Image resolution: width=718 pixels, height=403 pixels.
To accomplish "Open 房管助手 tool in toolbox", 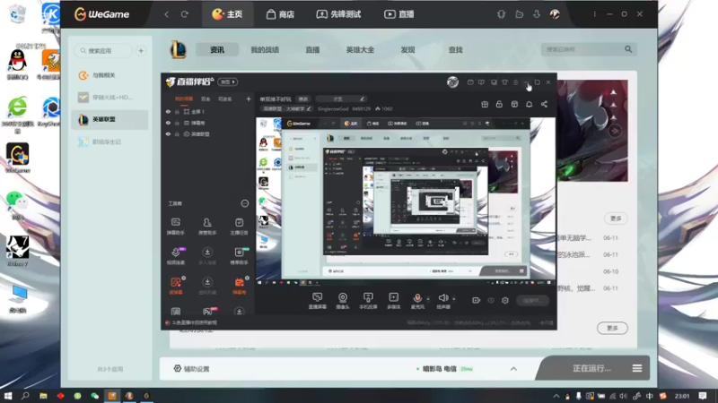I will coord(207,227).
